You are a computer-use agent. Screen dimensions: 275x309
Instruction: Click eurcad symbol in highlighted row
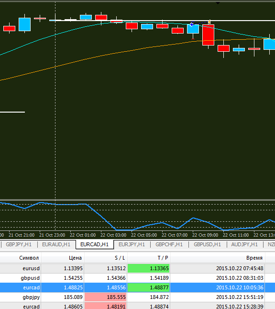31,288
